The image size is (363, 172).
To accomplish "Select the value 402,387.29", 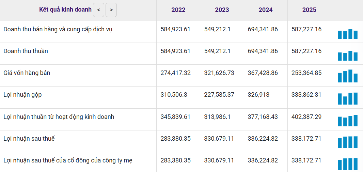I will point(306,117).
